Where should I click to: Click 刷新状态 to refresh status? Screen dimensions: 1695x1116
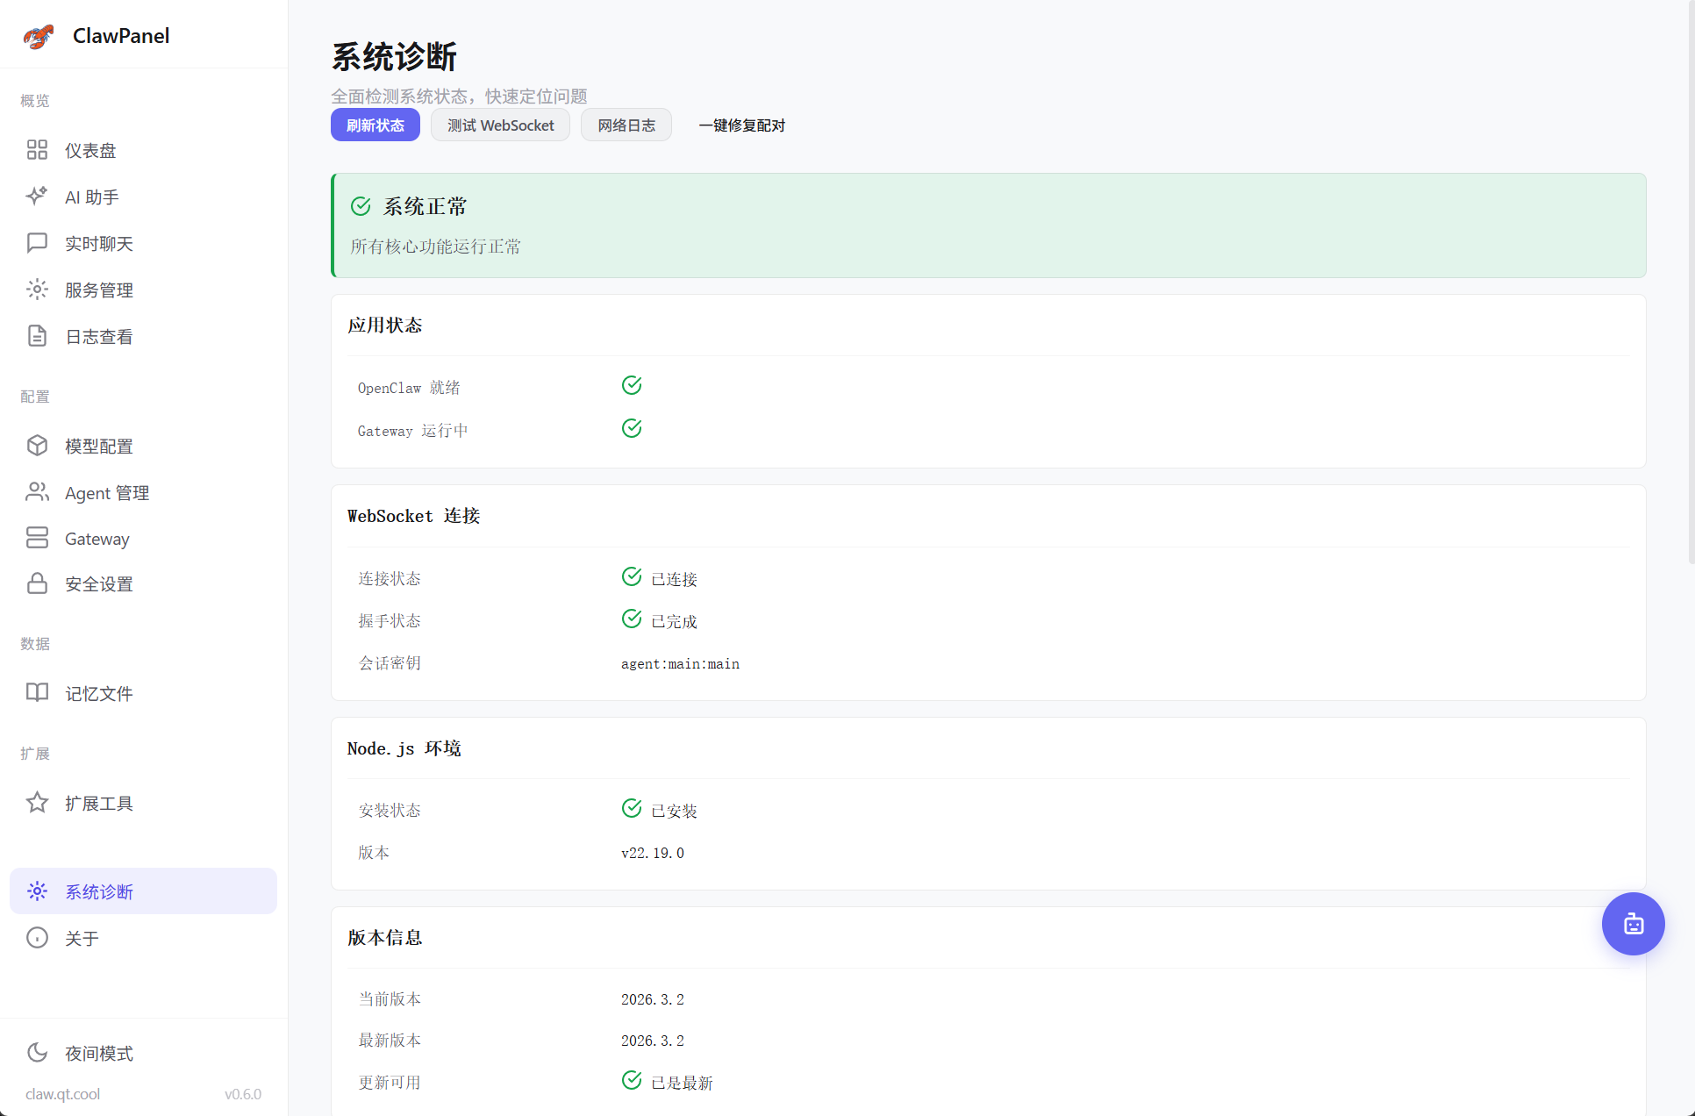[x=375, y=125]
